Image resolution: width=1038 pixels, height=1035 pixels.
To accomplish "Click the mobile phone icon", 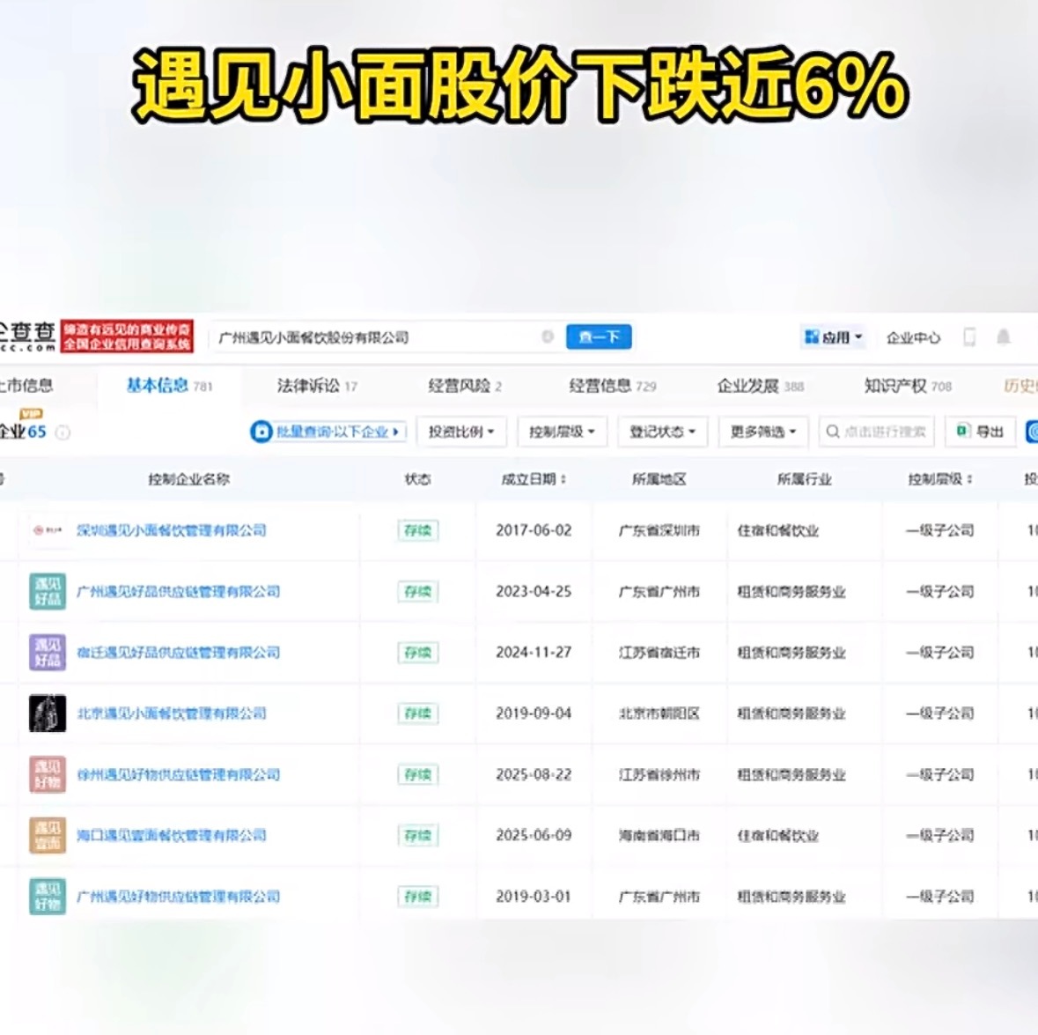I will [x=969, y=337].
